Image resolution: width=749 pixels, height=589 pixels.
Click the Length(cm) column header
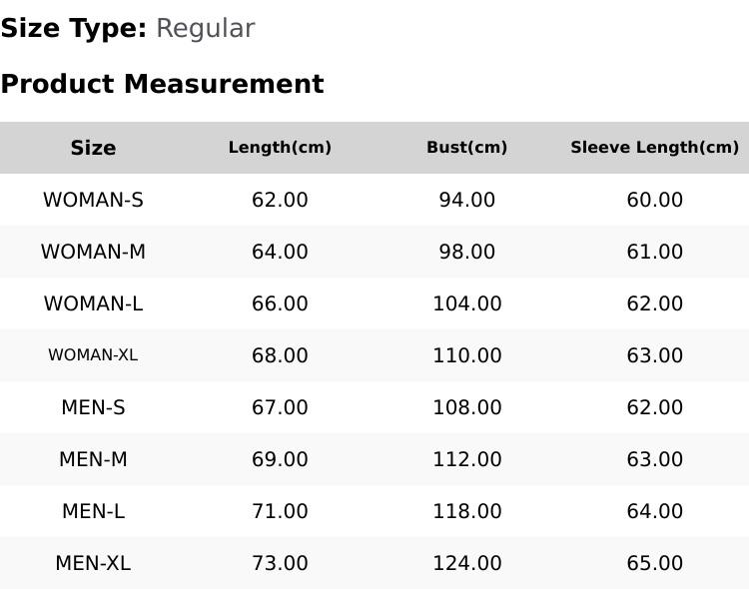(x=280, y=148)
